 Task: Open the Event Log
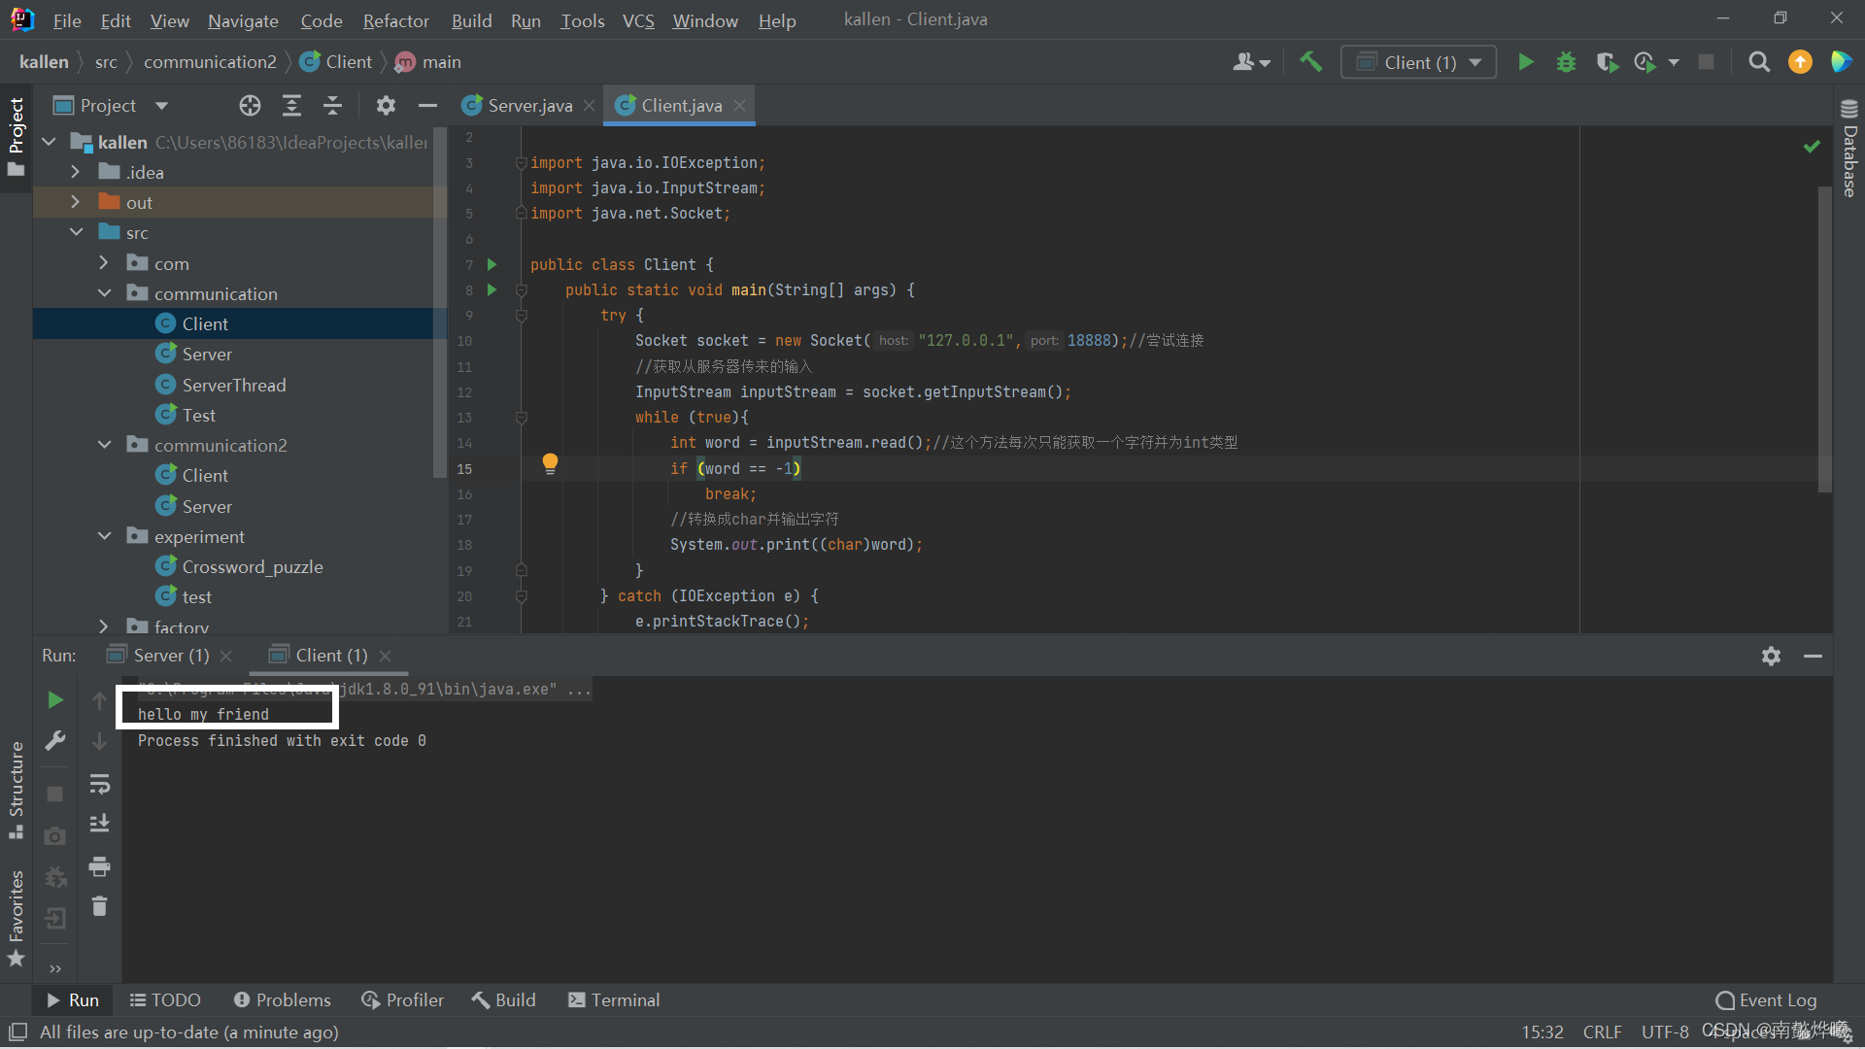1766,999
